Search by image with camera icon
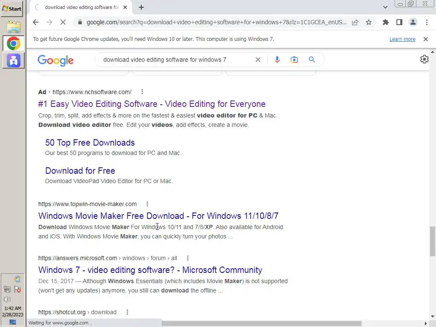 pyautogui.click(x=294, y=60)
